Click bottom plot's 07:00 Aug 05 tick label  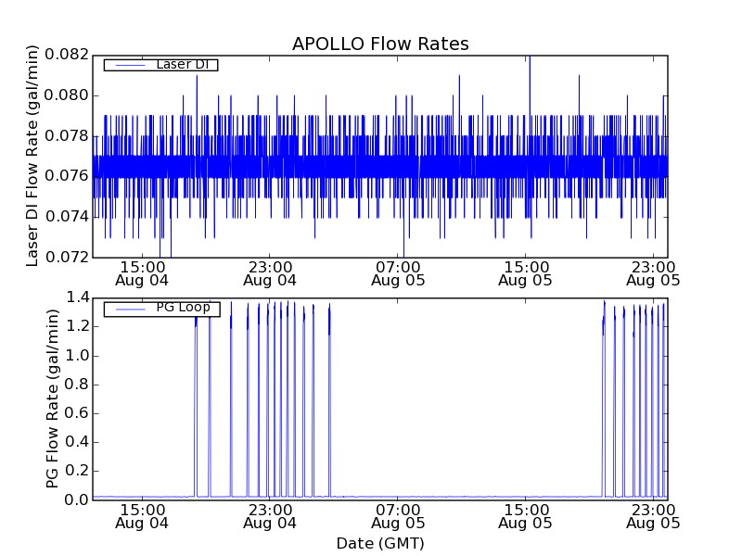click(x=398, y=516)
